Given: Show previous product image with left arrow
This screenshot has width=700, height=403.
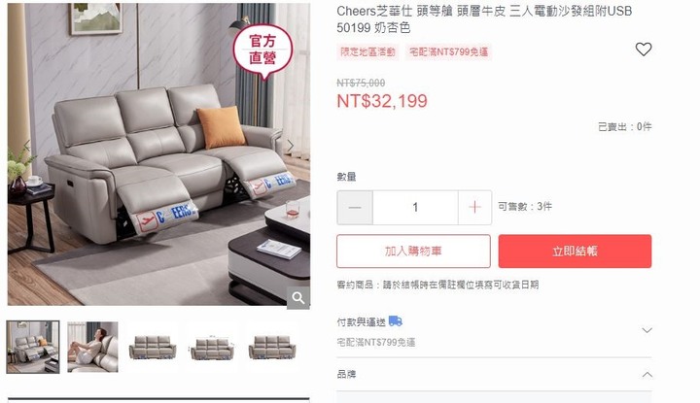Looking at the screenshot, I should (x=27, y=146).
